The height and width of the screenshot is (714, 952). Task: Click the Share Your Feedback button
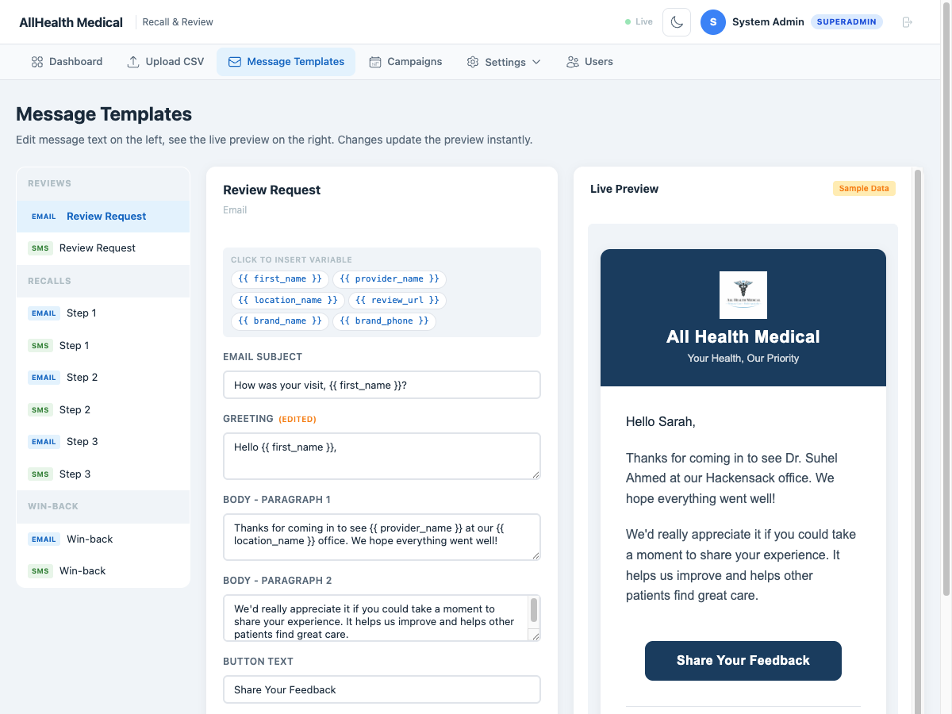(743, 660)
